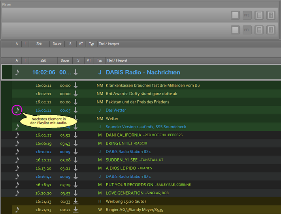Click the audio note icon of A DIOS LE PIDO

(x=17, y=168)
